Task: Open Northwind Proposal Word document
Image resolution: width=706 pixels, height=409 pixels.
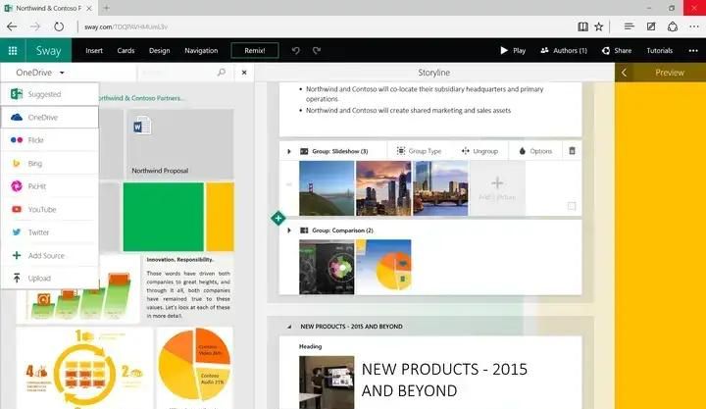Action: 180,144
